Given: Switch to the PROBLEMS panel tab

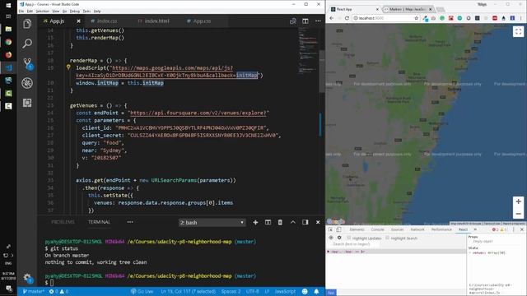Looking at the screenshot, I should point(63,222).
